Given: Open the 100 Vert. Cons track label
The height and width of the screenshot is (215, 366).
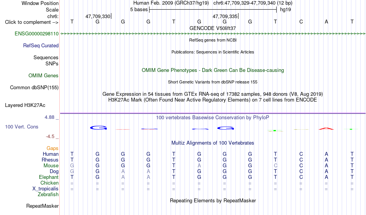Looking at the screenshot, I should coord(22,127).
